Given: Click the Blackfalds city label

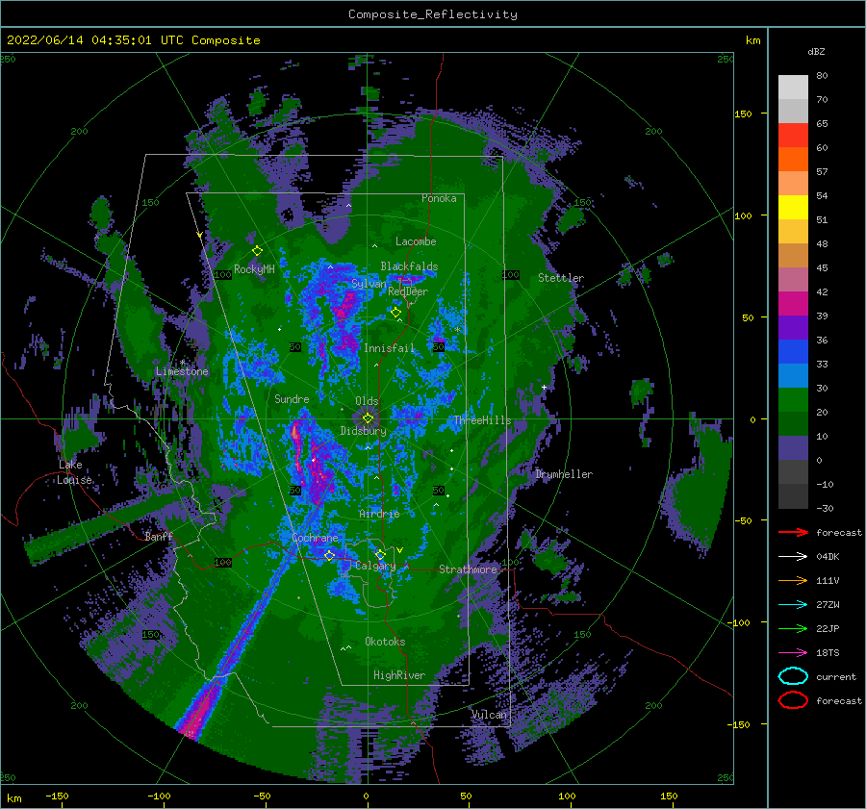Looking at the screenshot, I should pyautogui.click(x=409, y=266).
